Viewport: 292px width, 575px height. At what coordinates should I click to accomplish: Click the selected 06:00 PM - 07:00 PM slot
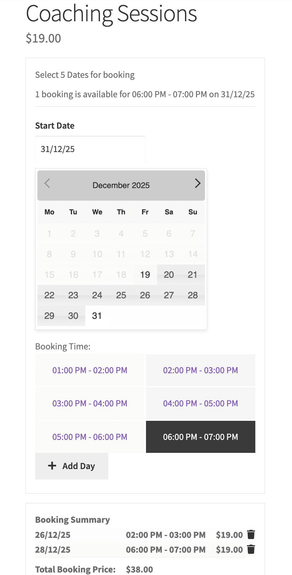point(201,437)
